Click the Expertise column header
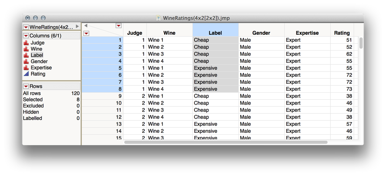The width and height of the screenshot is (386, 176). coord(308,33)
